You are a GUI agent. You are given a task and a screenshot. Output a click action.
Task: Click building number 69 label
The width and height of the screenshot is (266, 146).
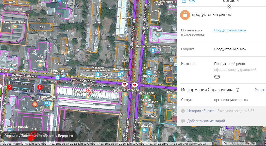[x=67, y=45]
